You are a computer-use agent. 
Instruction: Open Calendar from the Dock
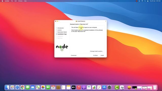click(53, 87)
